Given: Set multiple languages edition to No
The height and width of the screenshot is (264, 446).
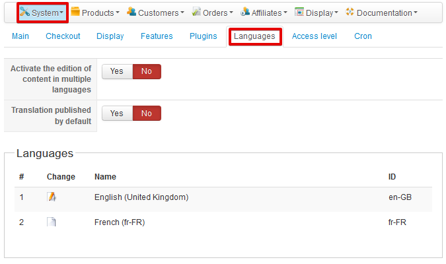Looking at the screenshot, I should 147,71.
